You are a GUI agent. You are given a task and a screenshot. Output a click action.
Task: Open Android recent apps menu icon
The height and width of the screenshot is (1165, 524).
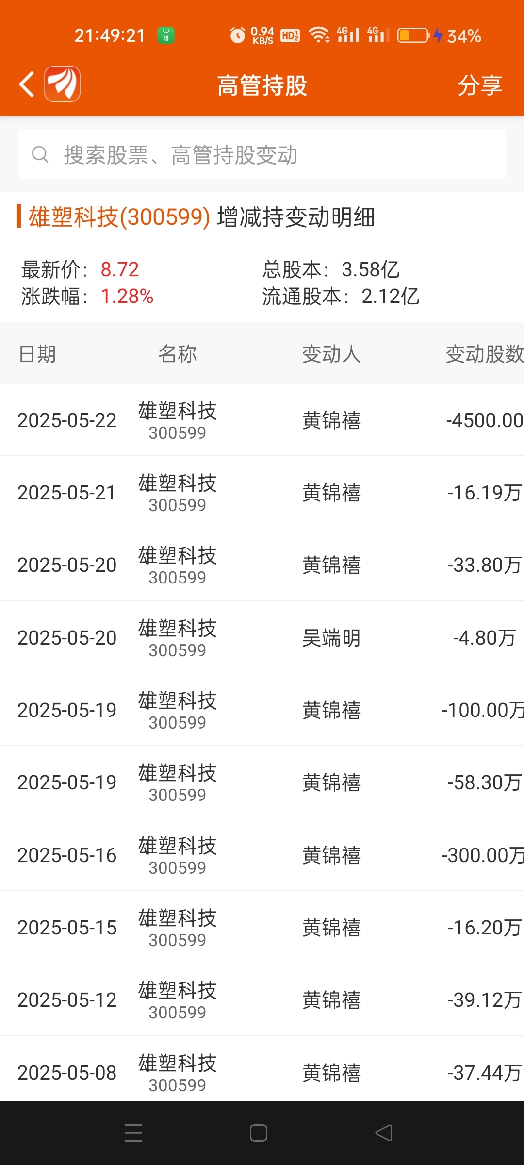(133, 1133)
